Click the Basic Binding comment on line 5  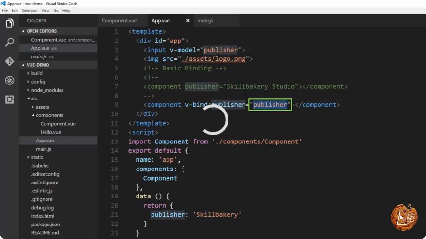(x=185, y=68)
